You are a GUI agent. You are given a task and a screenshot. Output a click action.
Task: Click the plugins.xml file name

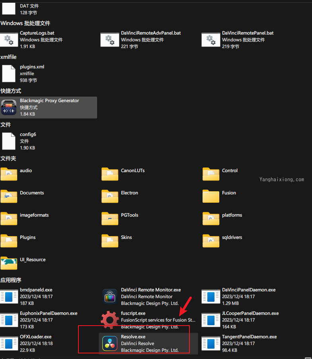point(32,67)
